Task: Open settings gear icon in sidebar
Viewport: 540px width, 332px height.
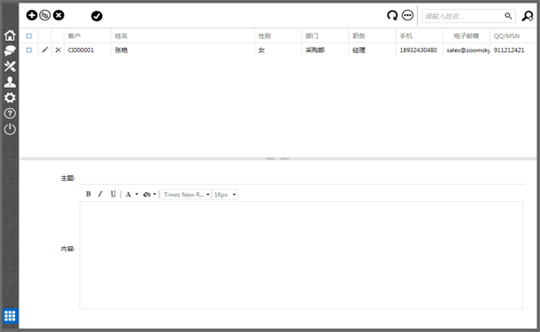Action: [x=10, y=97]
